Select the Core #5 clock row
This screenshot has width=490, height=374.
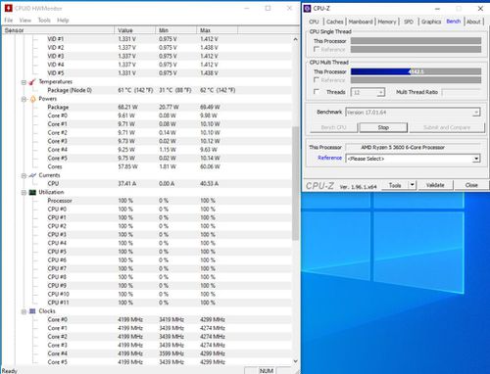coord(147,362)
